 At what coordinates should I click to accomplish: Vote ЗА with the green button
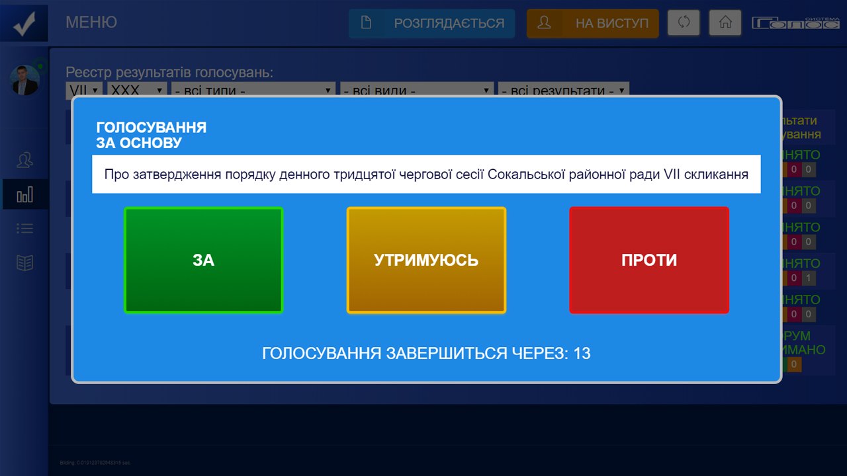[x=203, y=260]
